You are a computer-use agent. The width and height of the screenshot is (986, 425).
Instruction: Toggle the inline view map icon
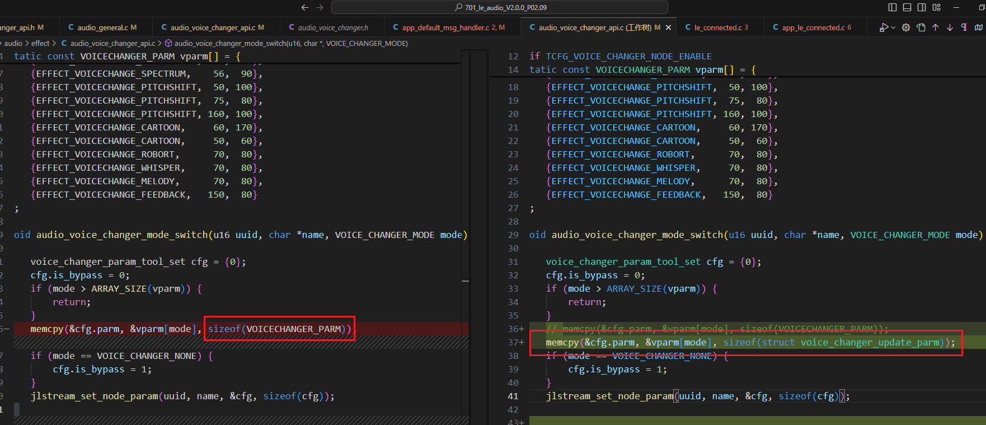click(x=978, y=27)
